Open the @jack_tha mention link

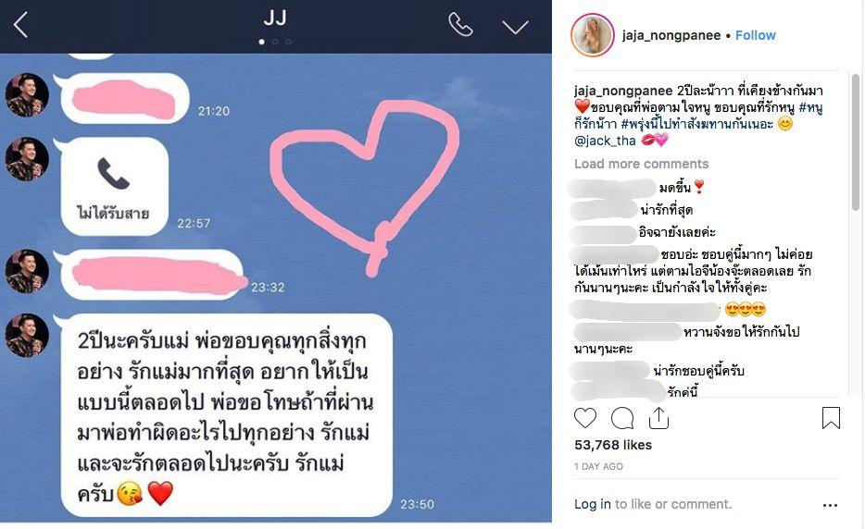[x=605, y=141]
